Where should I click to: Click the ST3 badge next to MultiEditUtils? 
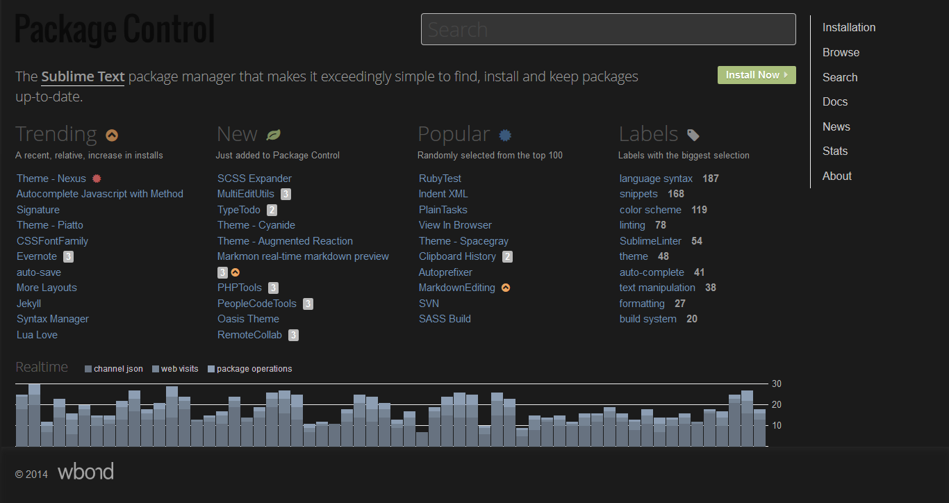tap(286, 195)
